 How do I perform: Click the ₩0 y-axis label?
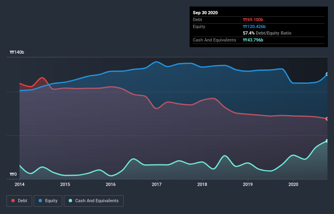click(x=13, y=174)
